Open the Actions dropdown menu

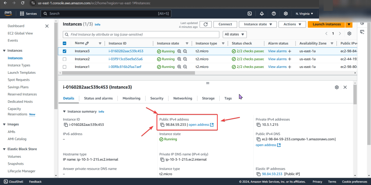(x=292, y=24)
